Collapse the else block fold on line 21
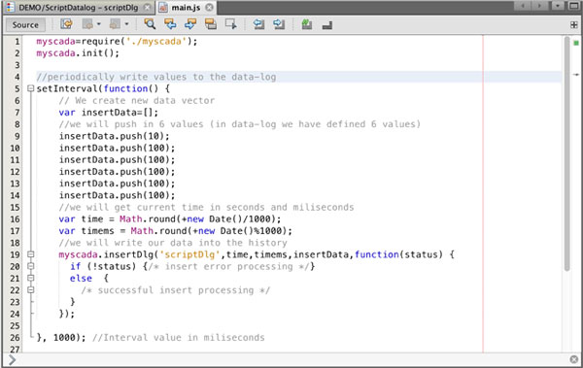Screen dimensions: 583x368 pos(30,278)
